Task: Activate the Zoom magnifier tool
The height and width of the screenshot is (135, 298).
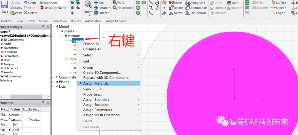Action: click(88, 5)
